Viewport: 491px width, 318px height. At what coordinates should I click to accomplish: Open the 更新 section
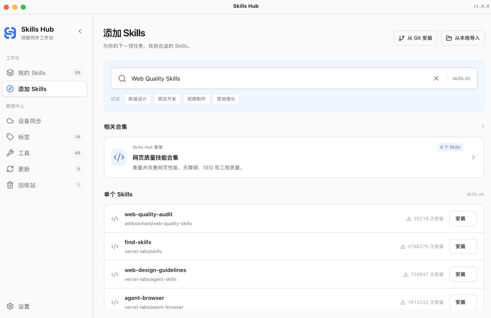(x=45, y=169)
